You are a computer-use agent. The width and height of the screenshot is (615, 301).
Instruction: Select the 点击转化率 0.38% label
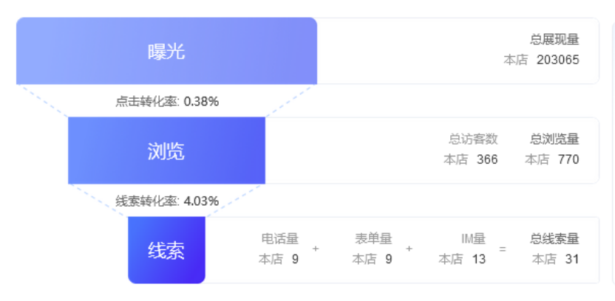(167, 102)
